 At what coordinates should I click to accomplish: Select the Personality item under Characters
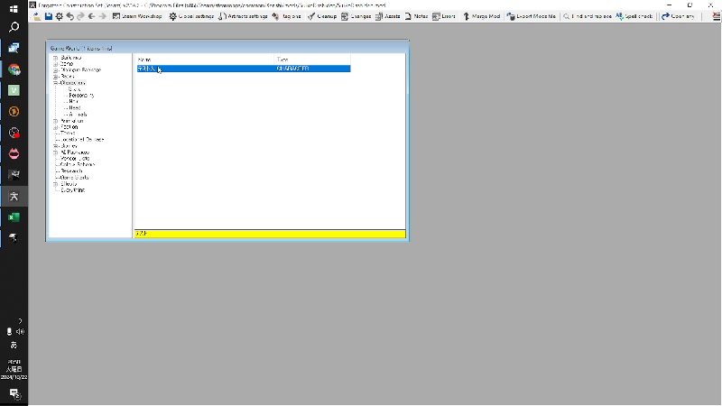pyautogui.click(x=81, y=96)
